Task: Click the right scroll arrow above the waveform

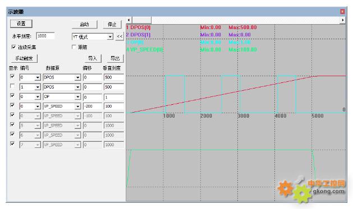Action: (342, 20)
